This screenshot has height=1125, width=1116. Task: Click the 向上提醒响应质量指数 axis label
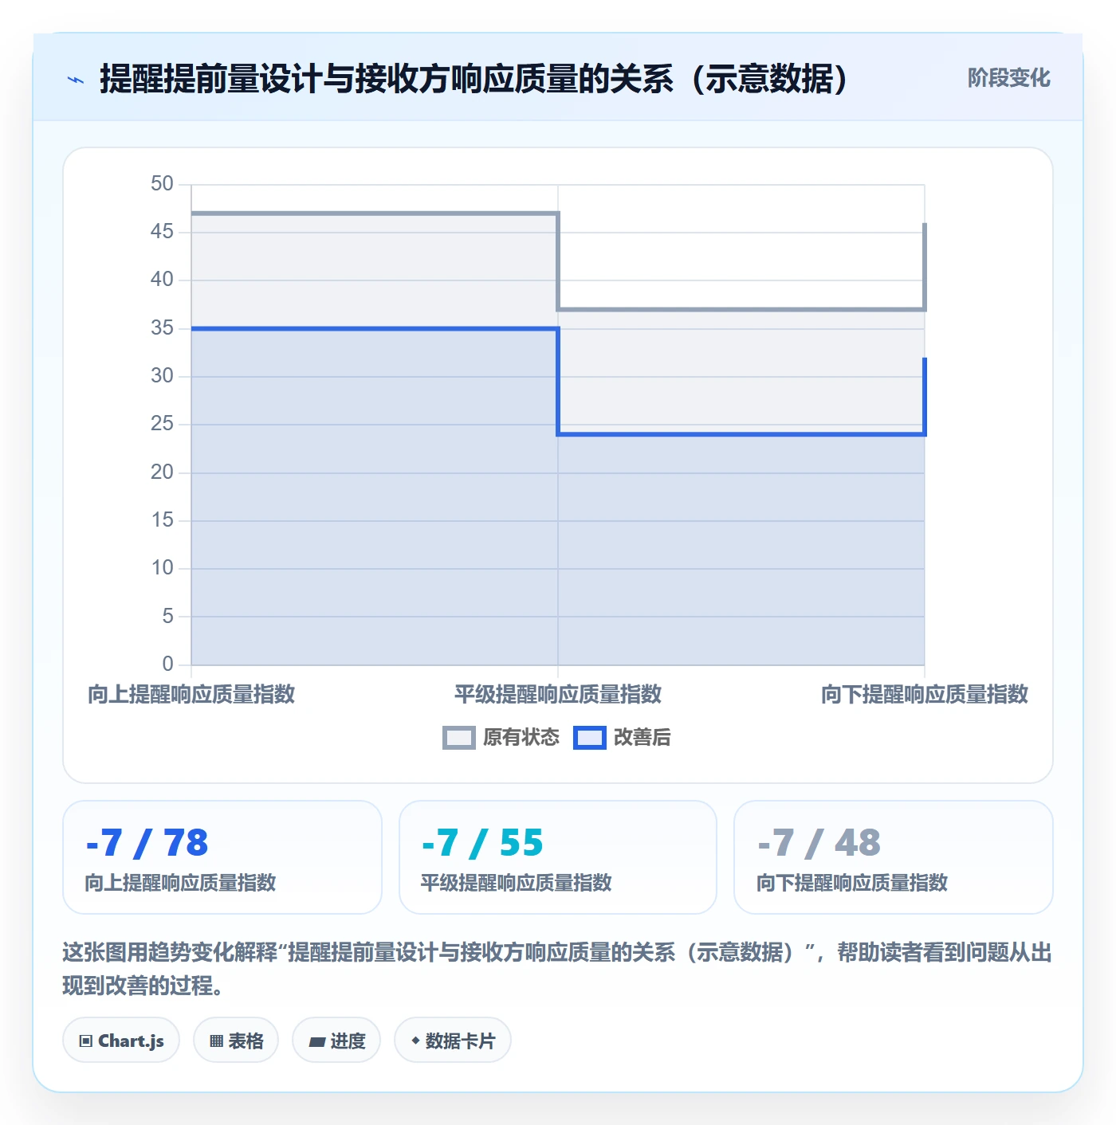pyautogui.click(x=191, y=695)
